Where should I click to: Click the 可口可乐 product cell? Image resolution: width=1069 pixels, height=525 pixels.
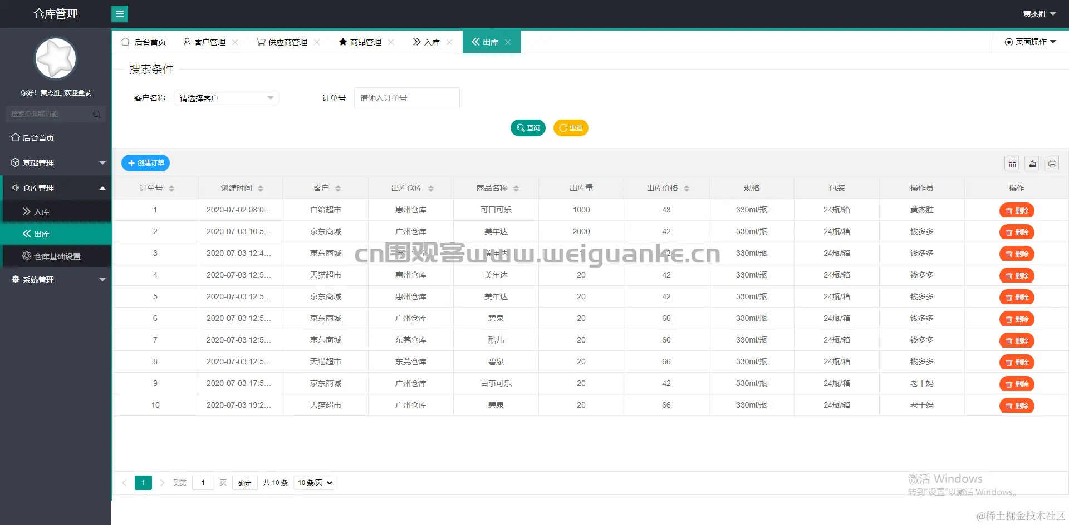click(496, 210)
